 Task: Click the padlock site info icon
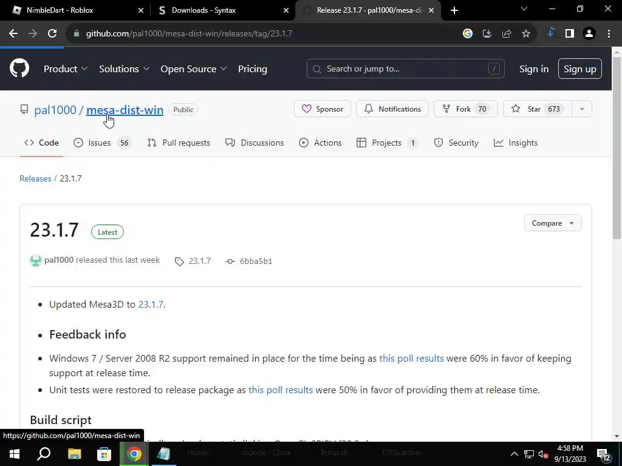point(77,34)
